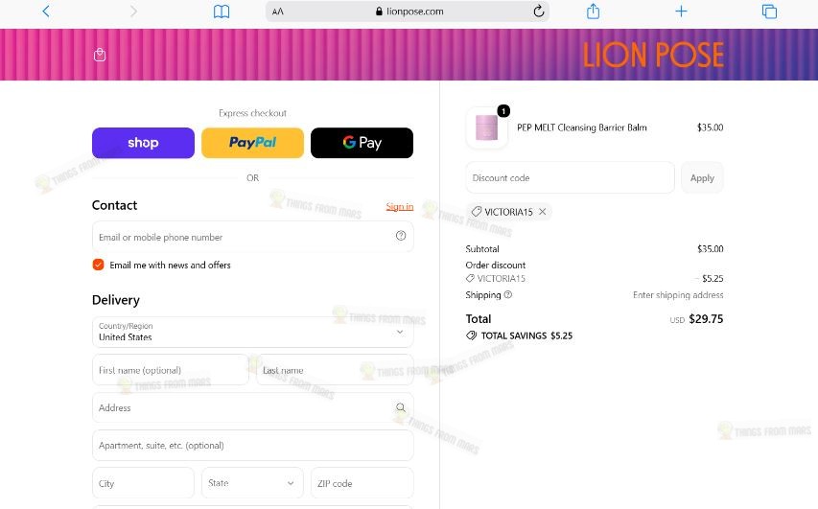The height and width of the screenshot is (509, 818).
Task: Apply the discount code
Action: click(x=702, y=178)
